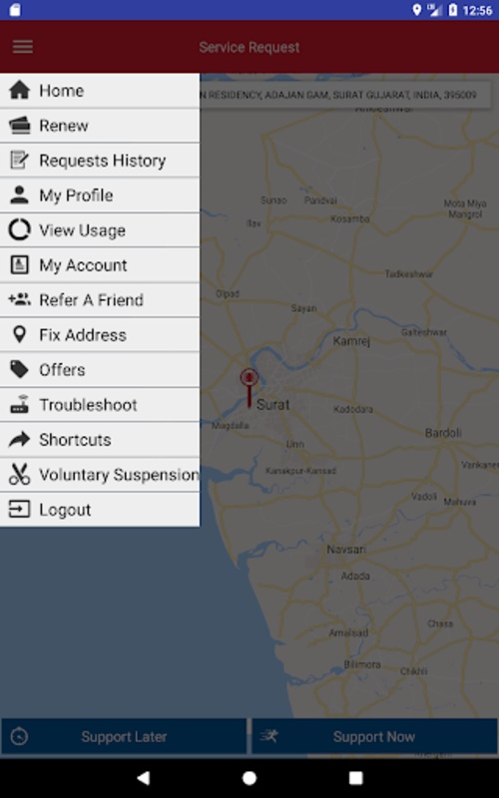Tap the My Profile person icon
Screen dimensions: 499x798
click(19, 195)
